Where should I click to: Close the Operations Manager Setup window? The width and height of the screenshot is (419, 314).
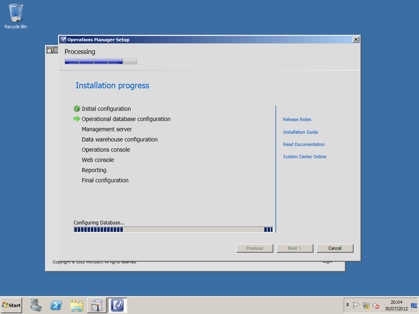356,40
